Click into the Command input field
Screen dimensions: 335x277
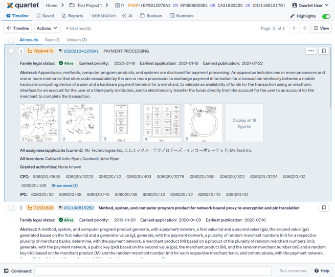click(153, 271)
